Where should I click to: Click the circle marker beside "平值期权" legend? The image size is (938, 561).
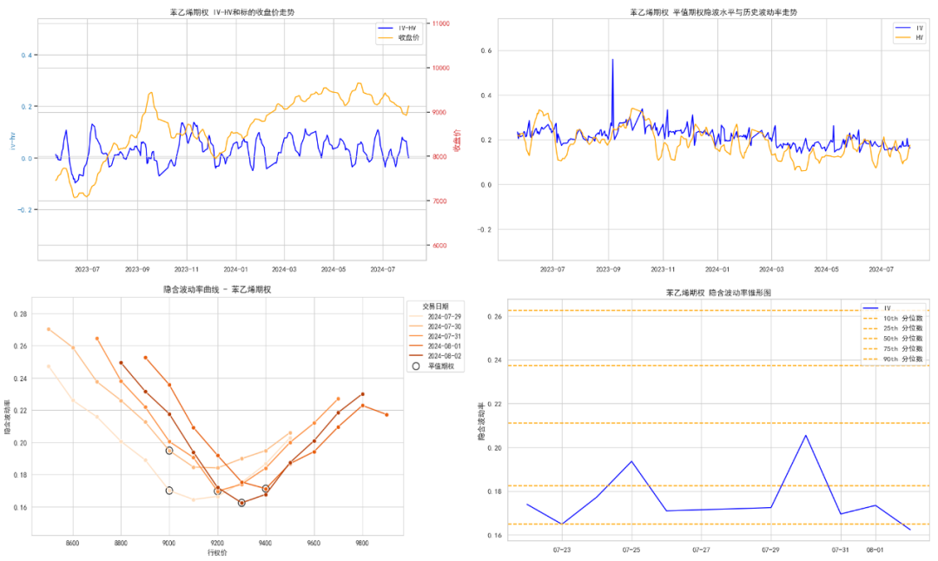[x=416, y=366]
